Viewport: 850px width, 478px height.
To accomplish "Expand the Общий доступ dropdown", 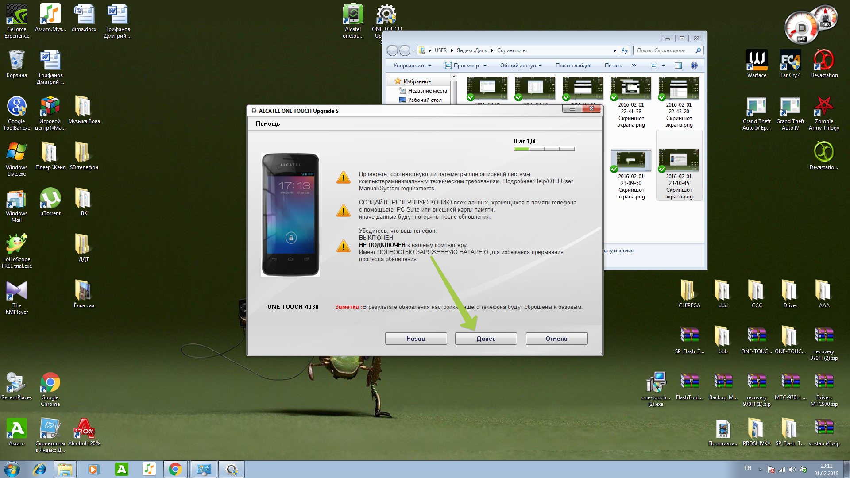I will 521,66.
